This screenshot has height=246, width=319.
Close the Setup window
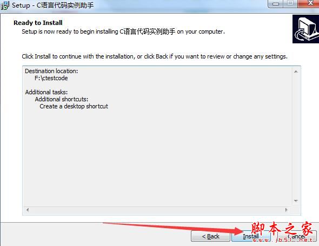click(309, 3)
